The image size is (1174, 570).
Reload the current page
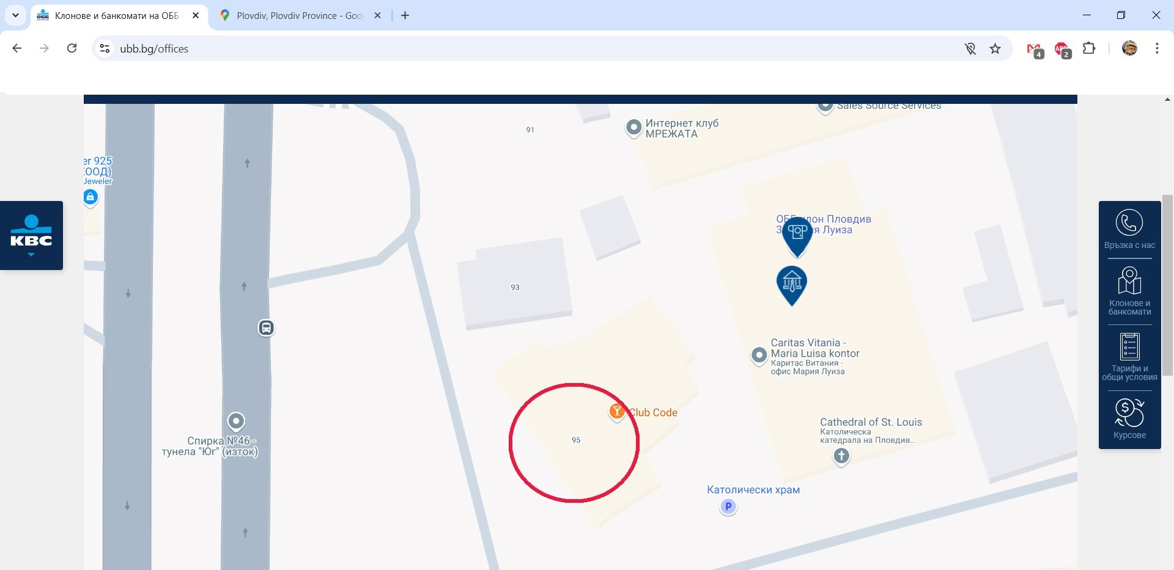click(72, 48)
